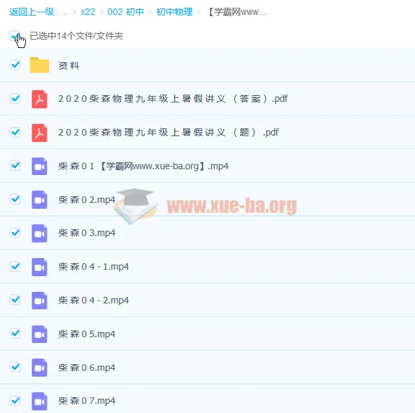Viewport: 415px width, 413px height.
Task: Click video icon for 柴森06.mp4
Action: [x=39, y=368]
